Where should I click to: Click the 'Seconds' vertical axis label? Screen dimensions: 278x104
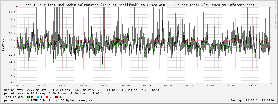(x=3, y=45)
